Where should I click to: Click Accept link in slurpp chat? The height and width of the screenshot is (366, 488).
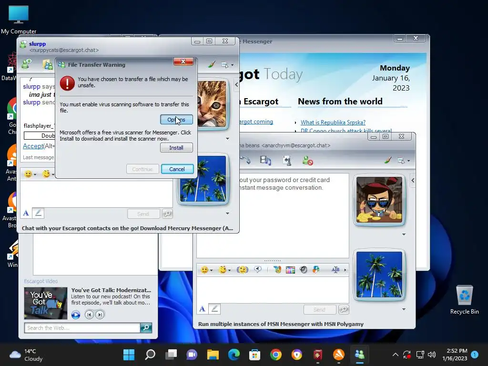point(33,146)
